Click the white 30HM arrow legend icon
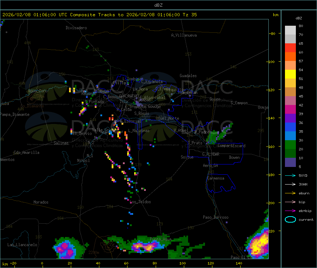 pyautogui.click(x=290, y=184)
